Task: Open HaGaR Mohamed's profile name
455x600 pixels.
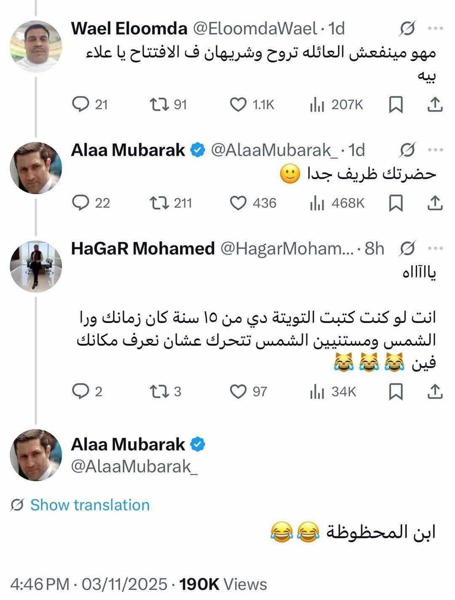Action: (143, 249)
